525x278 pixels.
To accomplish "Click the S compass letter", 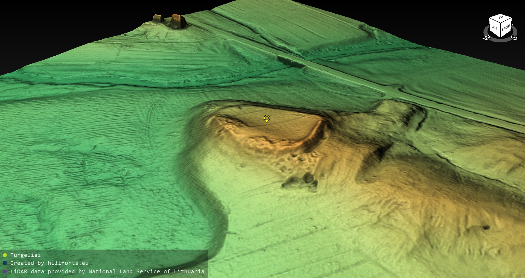I will coord(514,38).
